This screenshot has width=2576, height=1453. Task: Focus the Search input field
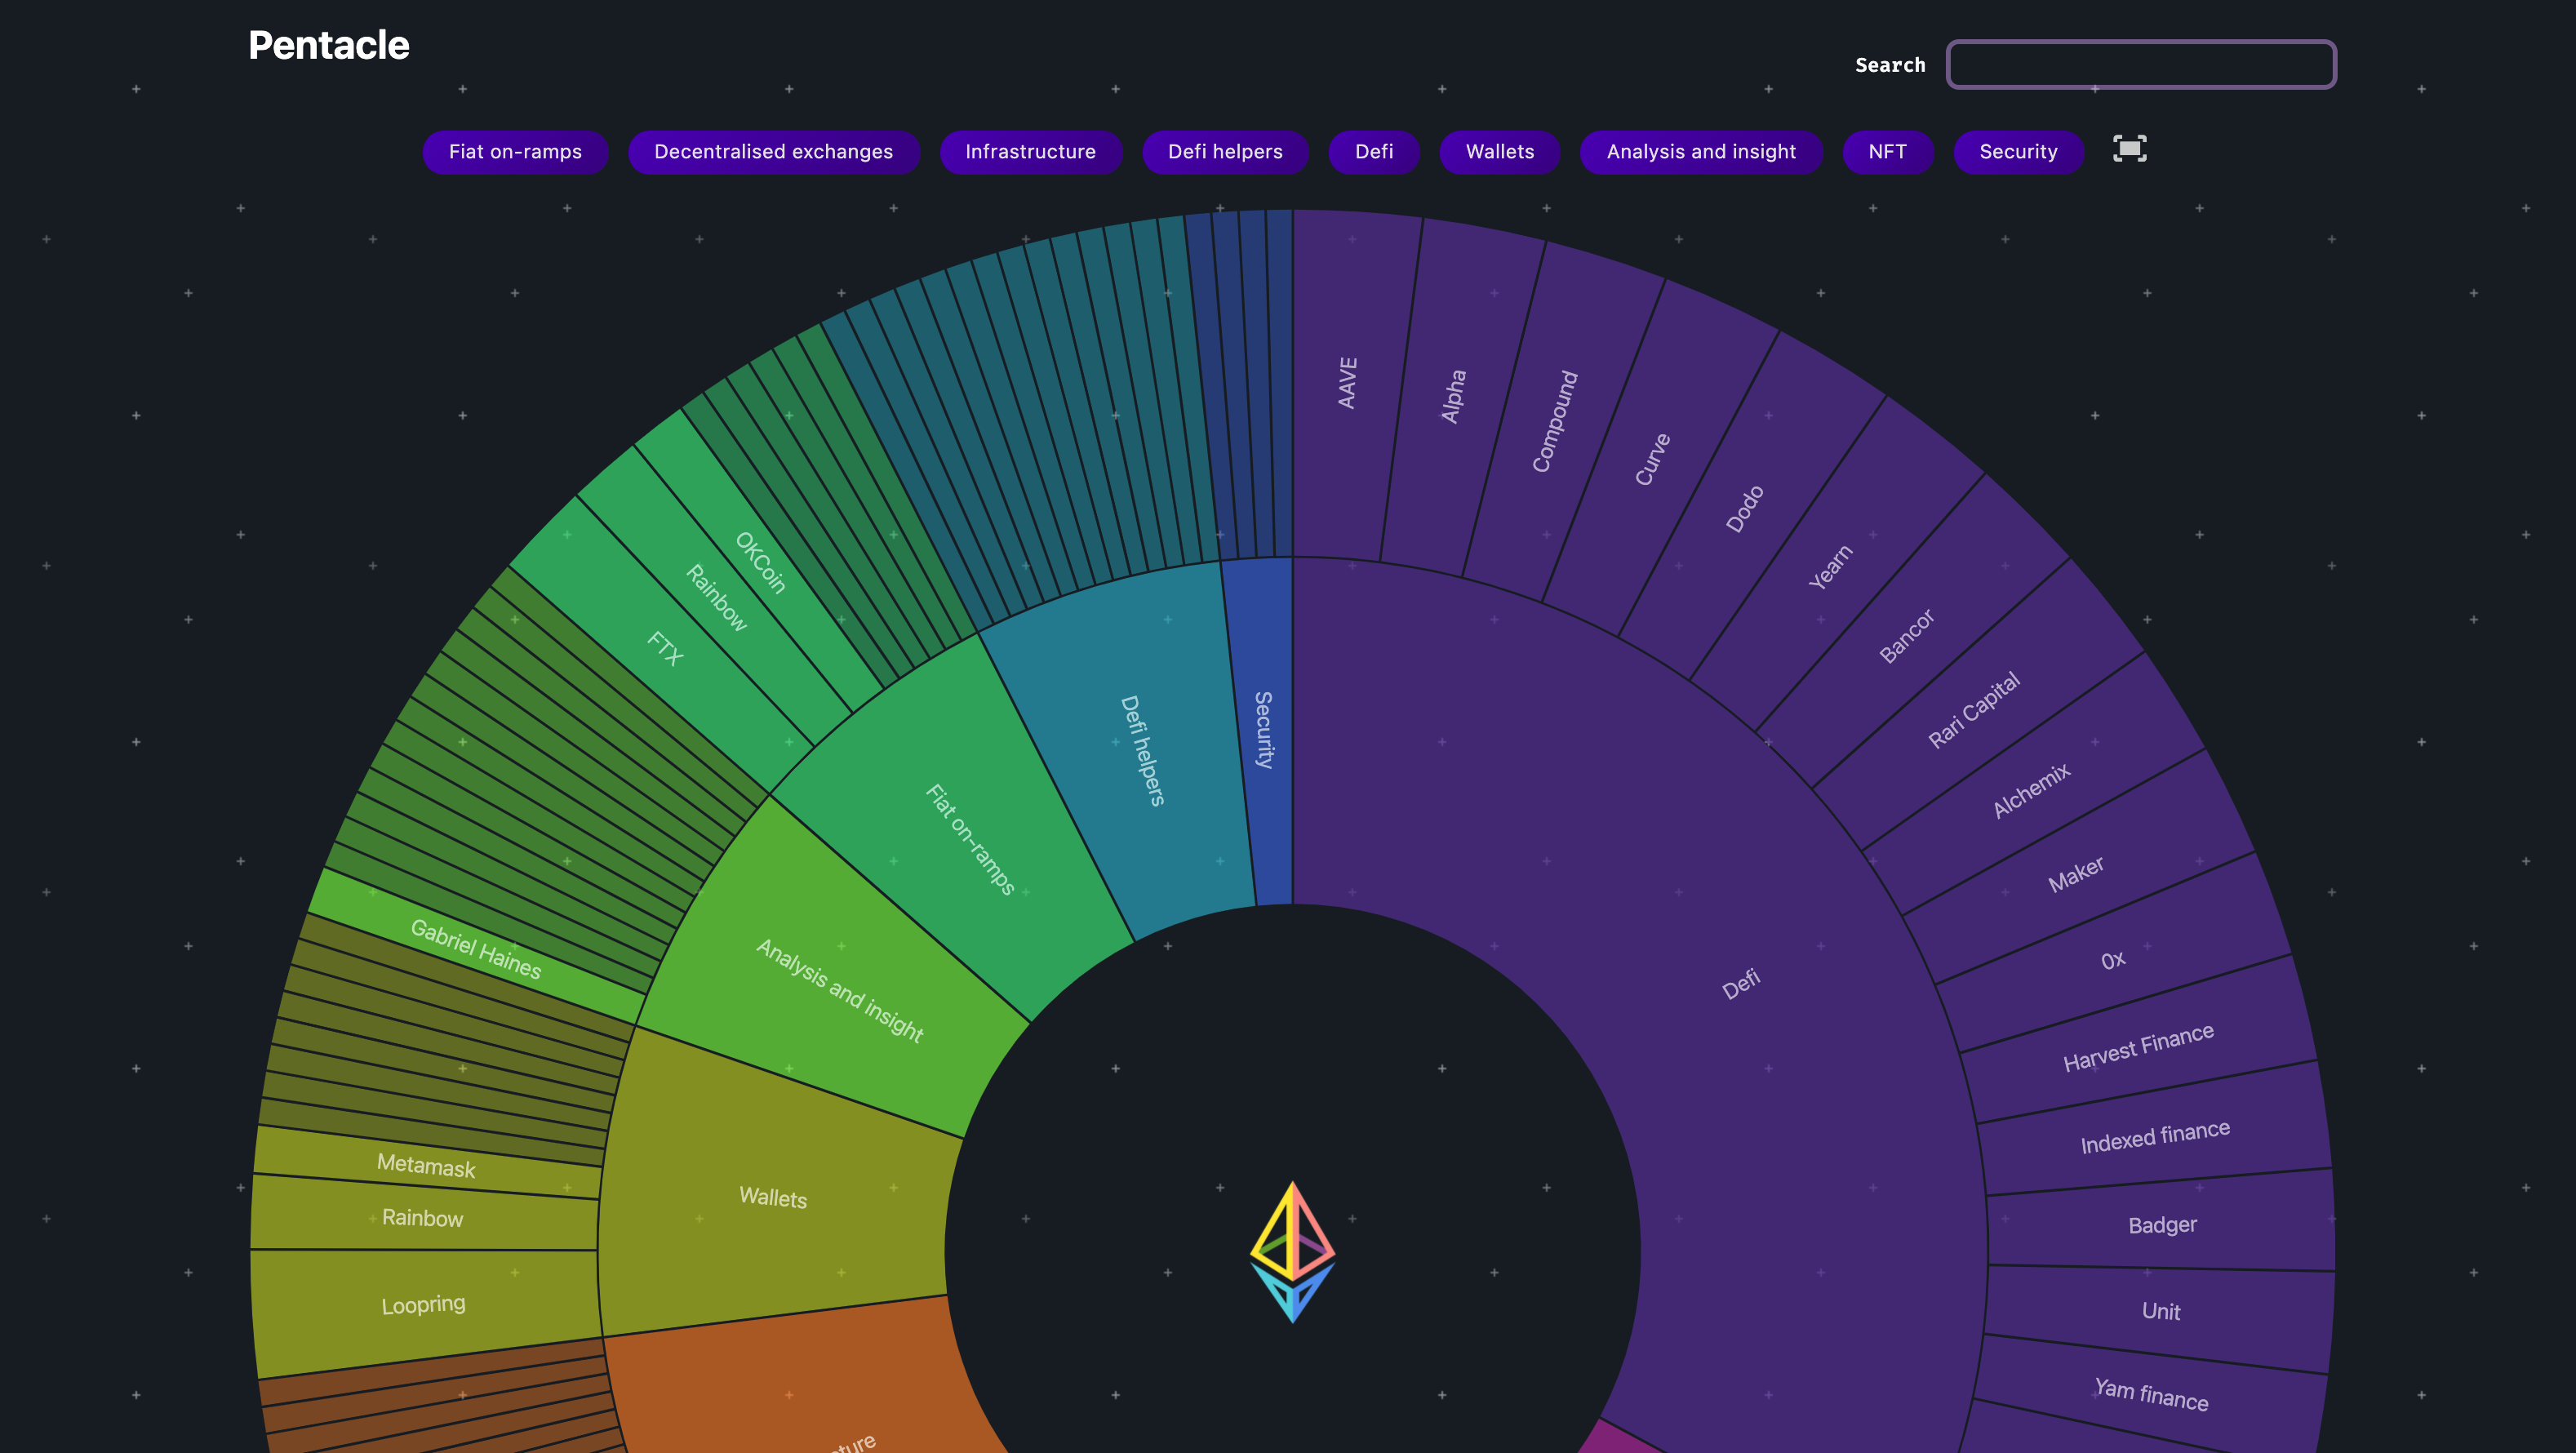pyautogui.click(x=2140, y=65)
